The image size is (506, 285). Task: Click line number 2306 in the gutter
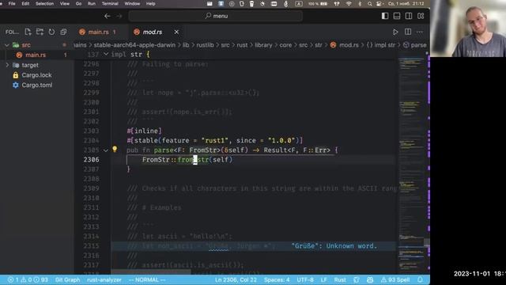coord(91,159)
